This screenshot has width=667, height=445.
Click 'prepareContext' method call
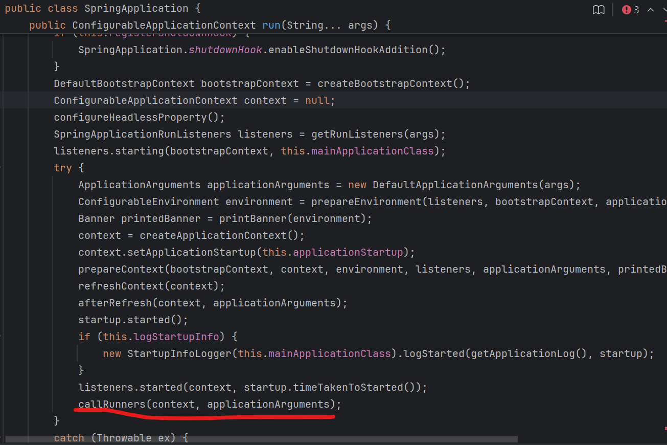(121, 269)
